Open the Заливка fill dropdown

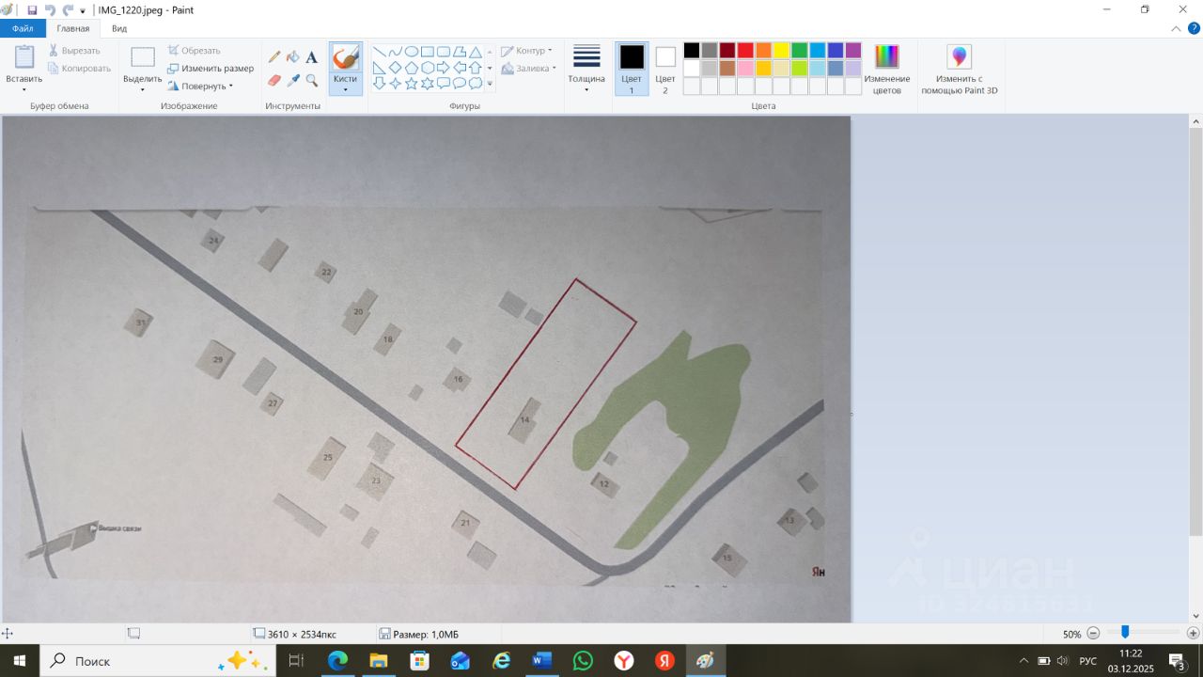click(x=528, y=68)
